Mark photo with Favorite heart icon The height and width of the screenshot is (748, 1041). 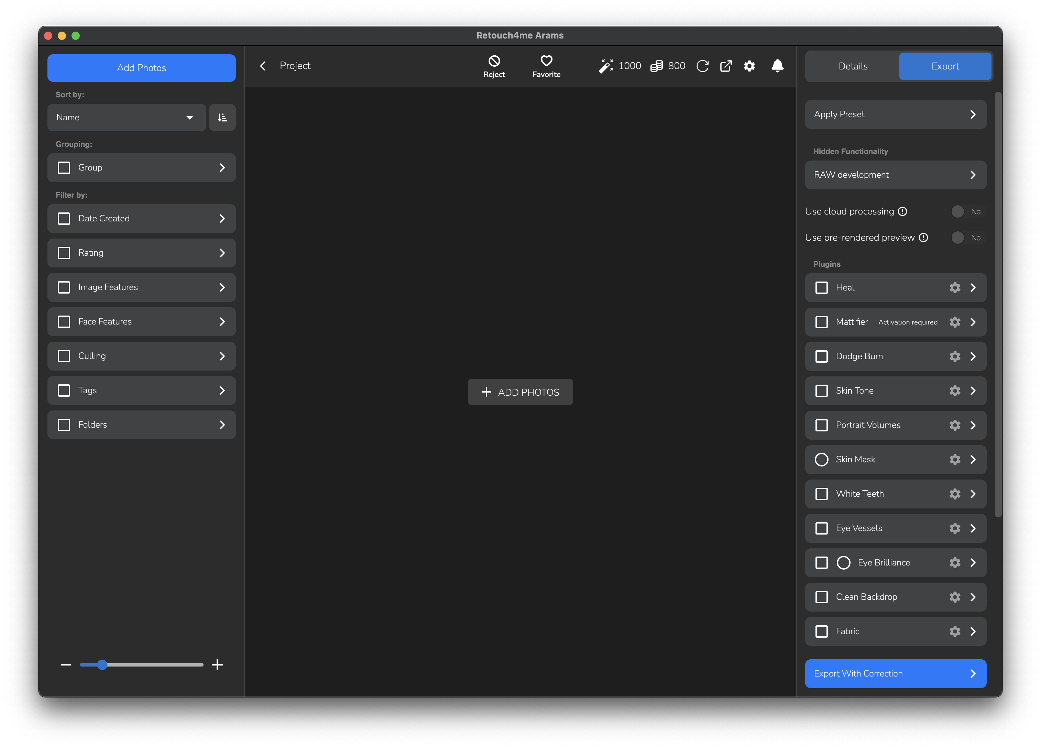(546, 60)
